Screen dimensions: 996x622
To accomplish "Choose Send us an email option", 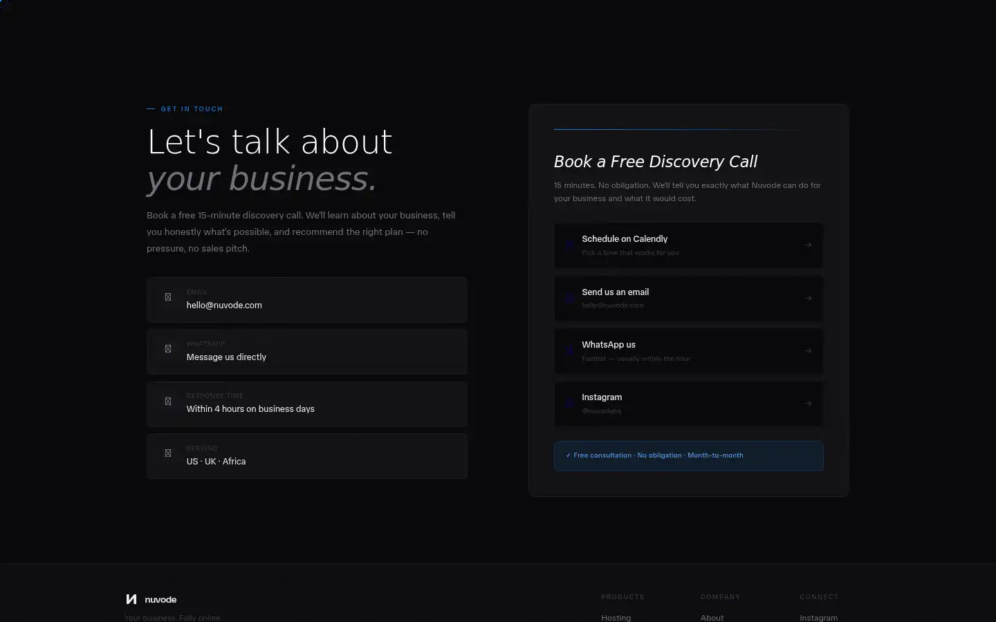I will click(688, 298).
